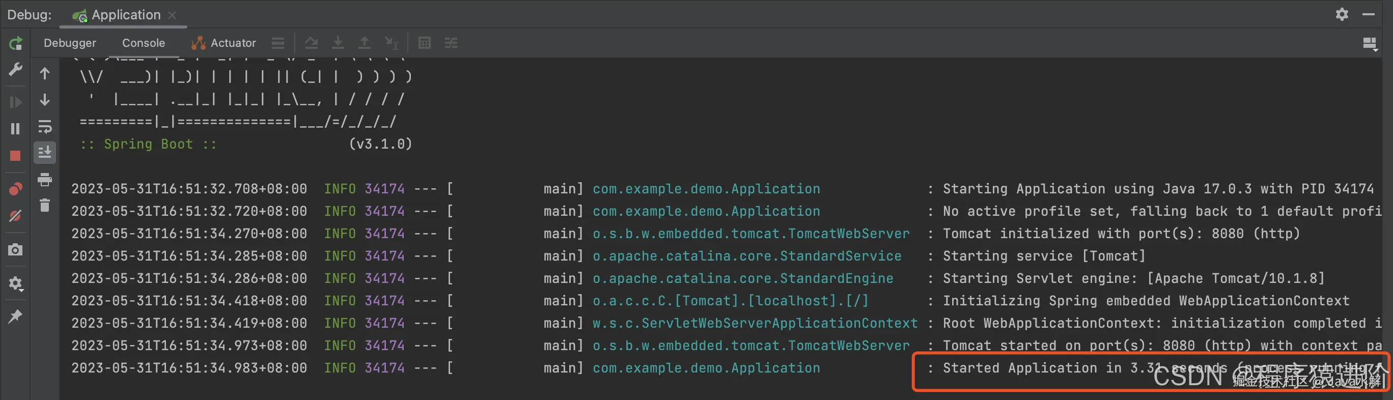Click the timestamp 2023-05-31T16:51:32.708+08:00
Screen dimensions: 1393x400
(189, 189)
